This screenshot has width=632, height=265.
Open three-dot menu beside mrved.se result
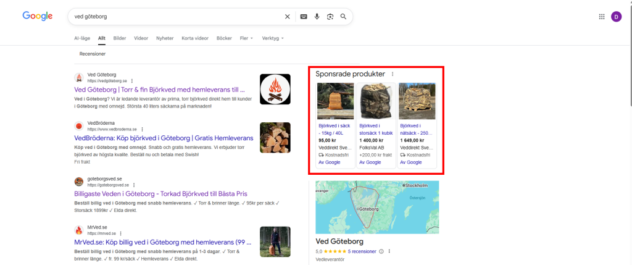pos(120,233)
